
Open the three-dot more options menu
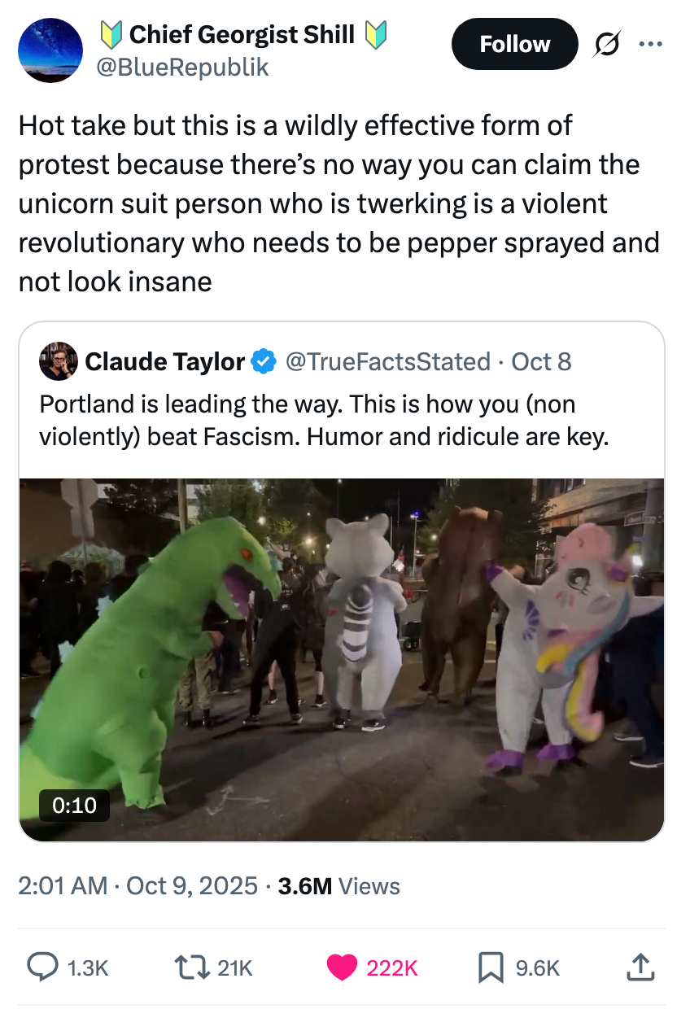pos(650,44)
